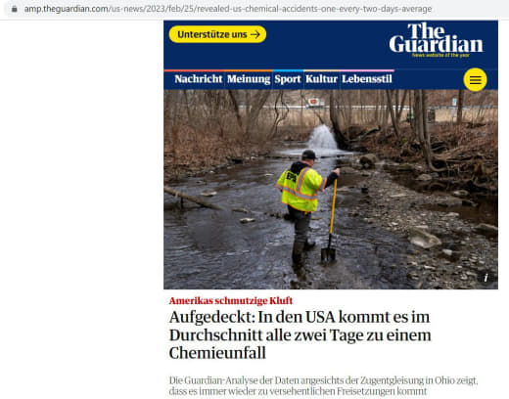This screenshot has width=509, height=399.
Task: Navigate to Lebensstil section
Action: (x=367, y=79)
